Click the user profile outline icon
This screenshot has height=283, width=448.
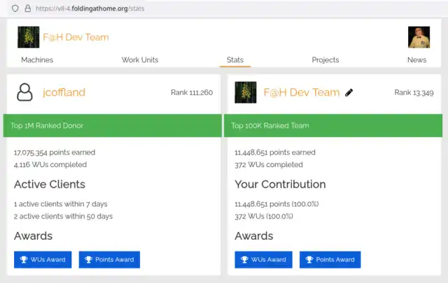[x=24, y=92]
